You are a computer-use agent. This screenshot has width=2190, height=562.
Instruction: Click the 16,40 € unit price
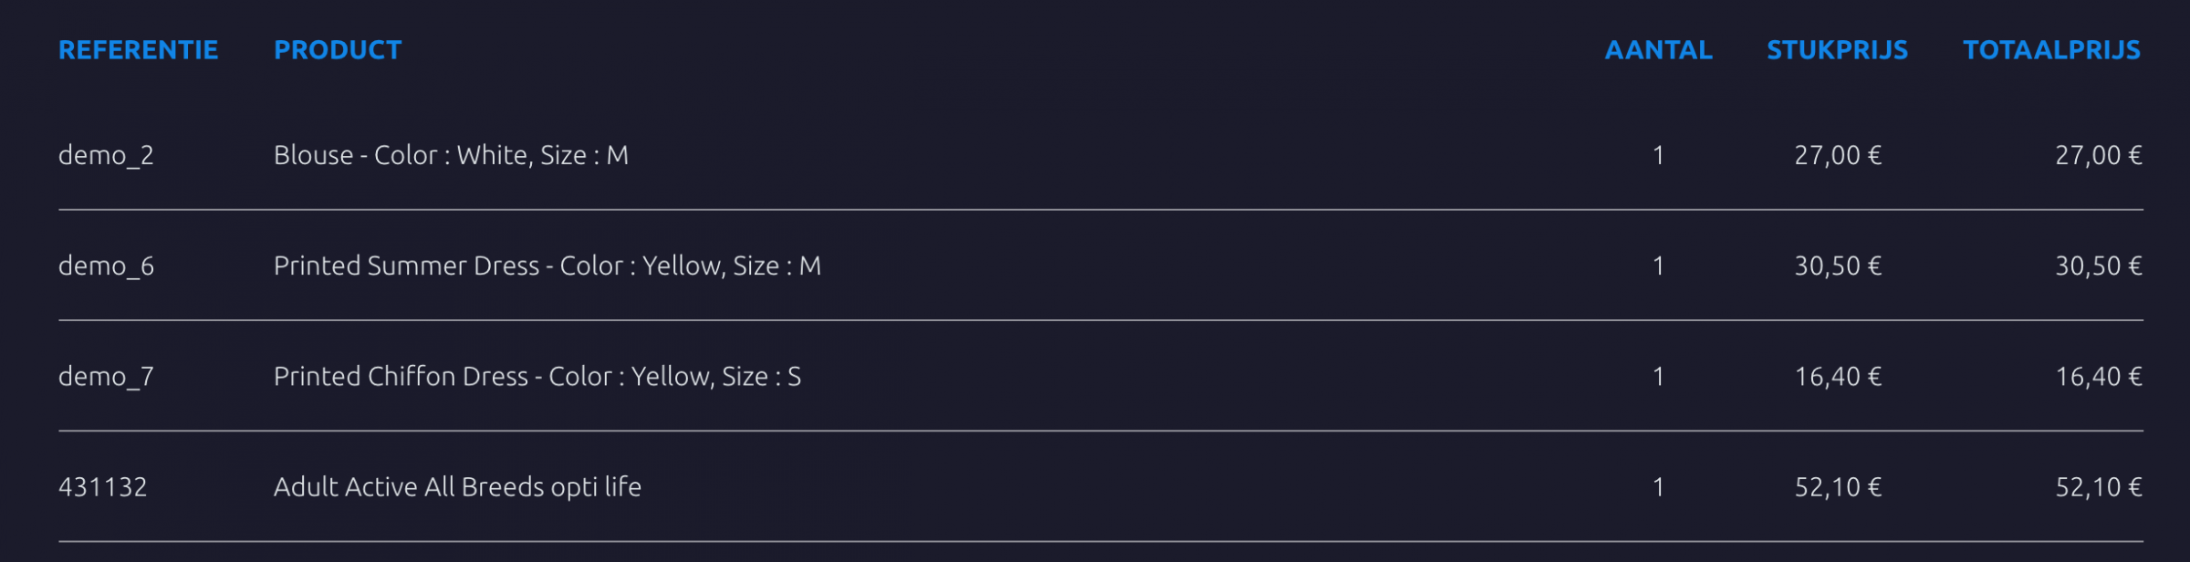click(1838, 377)
